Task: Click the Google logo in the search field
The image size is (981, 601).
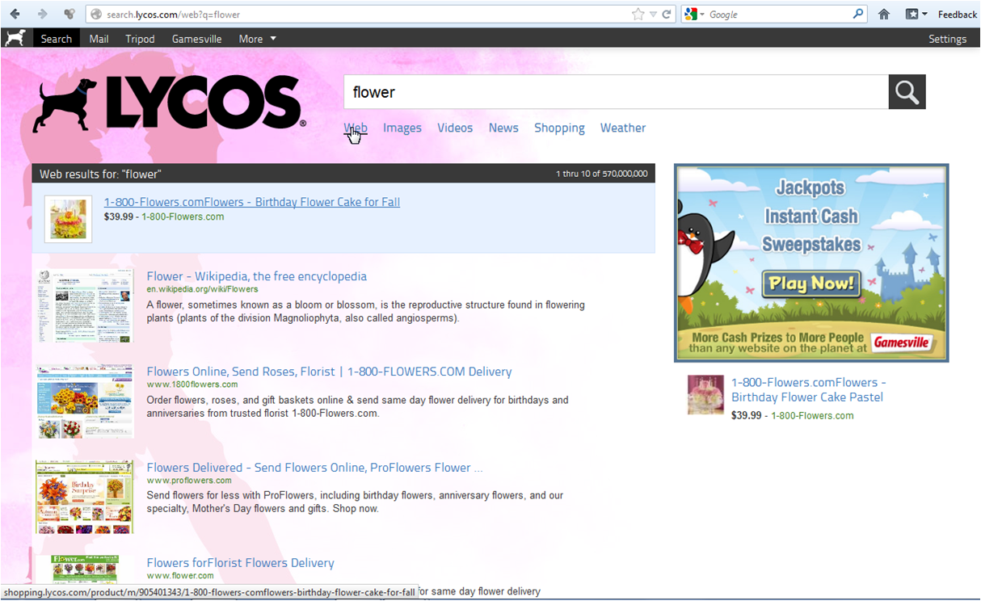Action: click(x=691, y=14)
